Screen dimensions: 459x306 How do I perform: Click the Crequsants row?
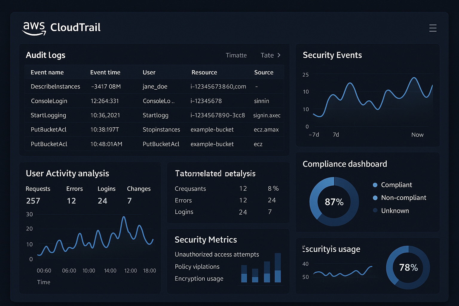[227, 189]
